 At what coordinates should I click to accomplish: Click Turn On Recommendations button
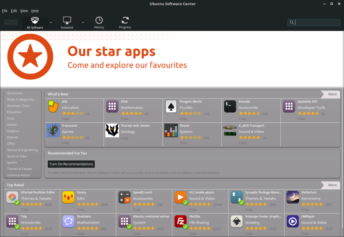(71, 164)
